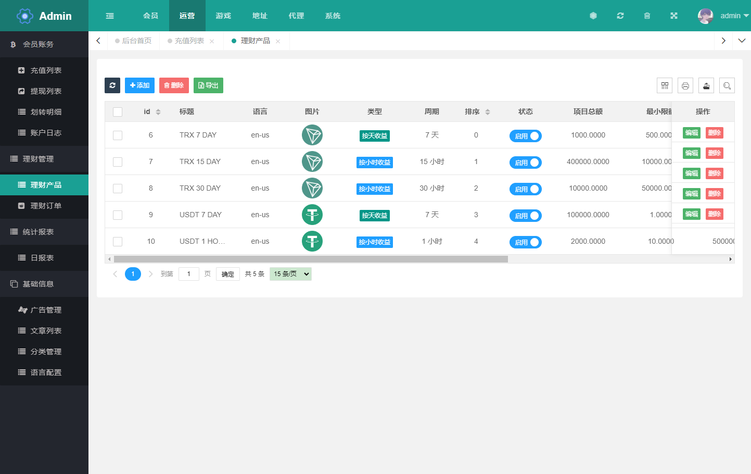Click the dark refresh table button
Image resolution: width=751 pixels, height=474 pixels.
coord(112,85)
